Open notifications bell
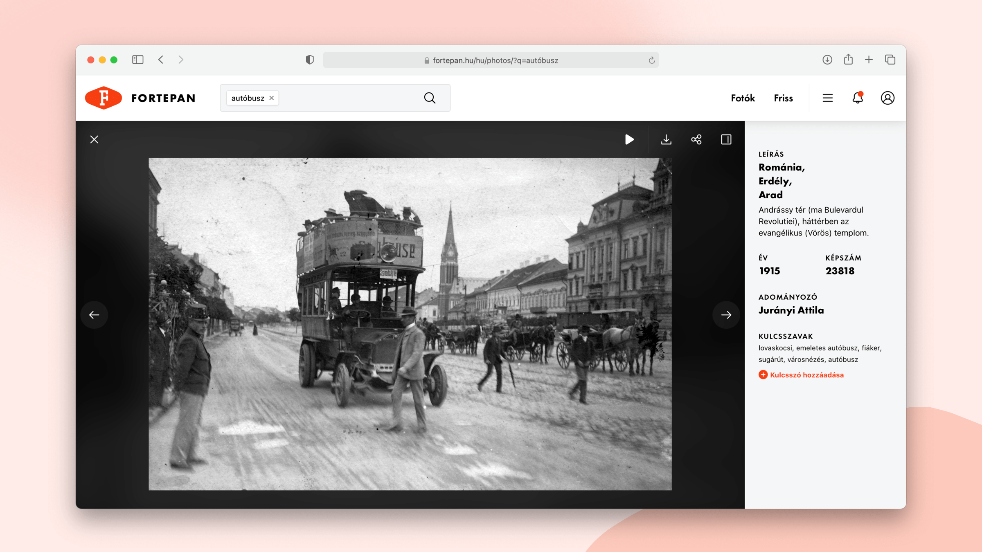This screenshot has height=552, width=982. pos(857,98)
